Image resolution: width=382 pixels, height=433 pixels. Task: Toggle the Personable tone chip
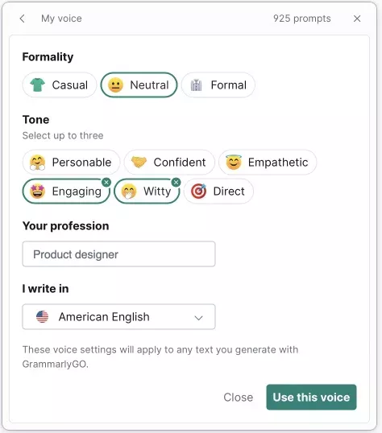point(71,162)
